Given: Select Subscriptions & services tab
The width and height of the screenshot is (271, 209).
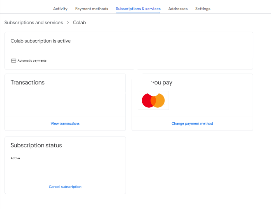Looking at the screenshot, I should click(x=138, y=9).
